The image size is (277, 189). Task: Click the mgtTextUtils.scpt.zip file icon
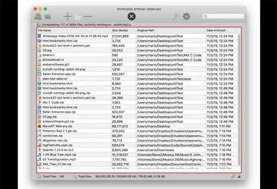click(39, 145)
